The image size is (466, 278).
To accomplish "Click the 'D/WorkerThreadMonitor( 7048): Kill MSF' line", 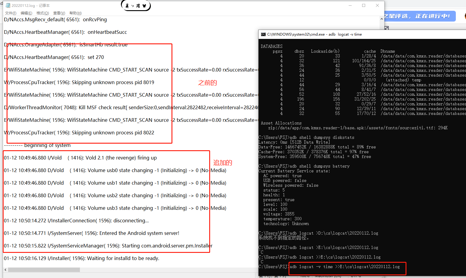I will 131,107.
